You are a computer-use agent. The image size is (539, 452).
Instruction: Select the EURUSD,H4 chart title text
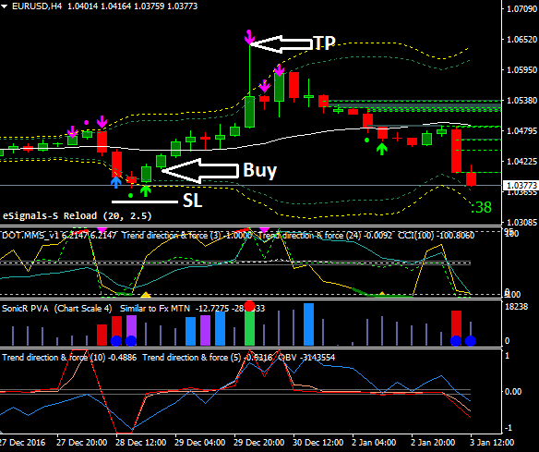coord(37,6)
